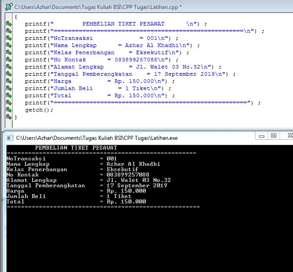This screenshot has height=272, width=293.
Task: Click the Latihan.exe console title path
Action: pyautogui.click(x=97, y=138)
